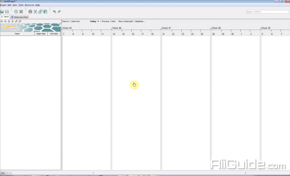Image resolution: width=290 pixels, height=176 pixels.
Task: Click the GanttProject logo banner
Action: click(30, 28)
